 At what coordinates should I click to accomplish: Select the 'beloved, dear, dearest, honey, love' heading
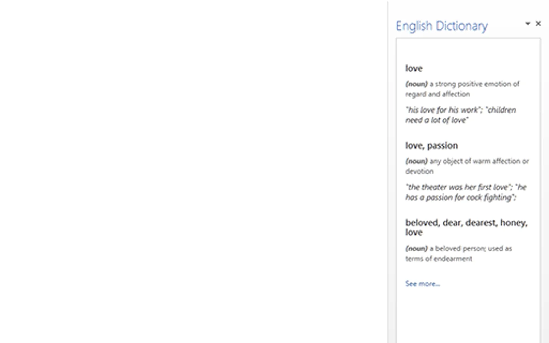click(466, 227)
